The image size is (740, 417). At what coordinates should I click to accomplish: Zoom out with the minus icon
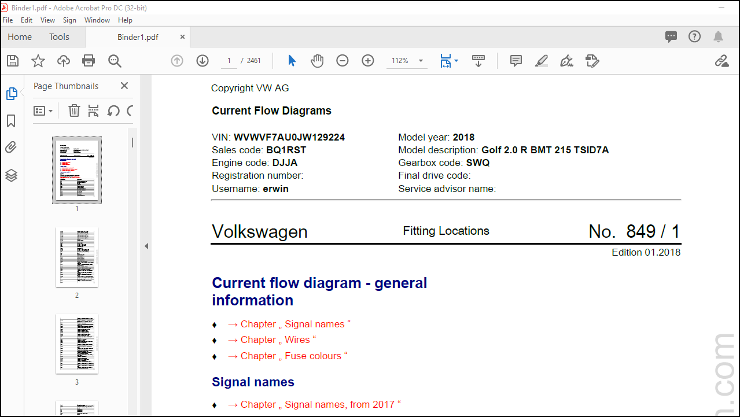point(343,61)
